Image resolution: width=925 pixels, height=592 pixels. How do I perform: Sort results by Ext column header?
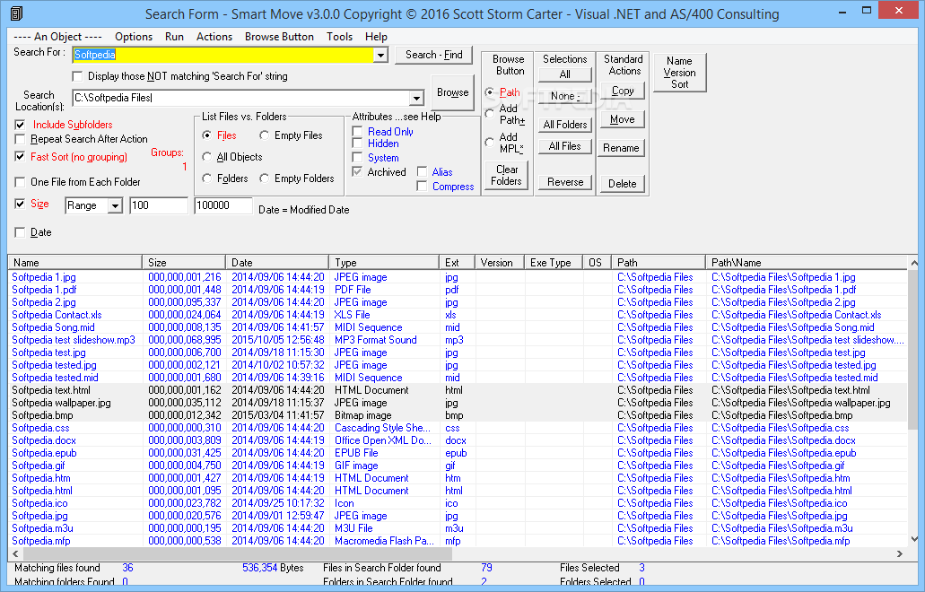tap(458, 263)
